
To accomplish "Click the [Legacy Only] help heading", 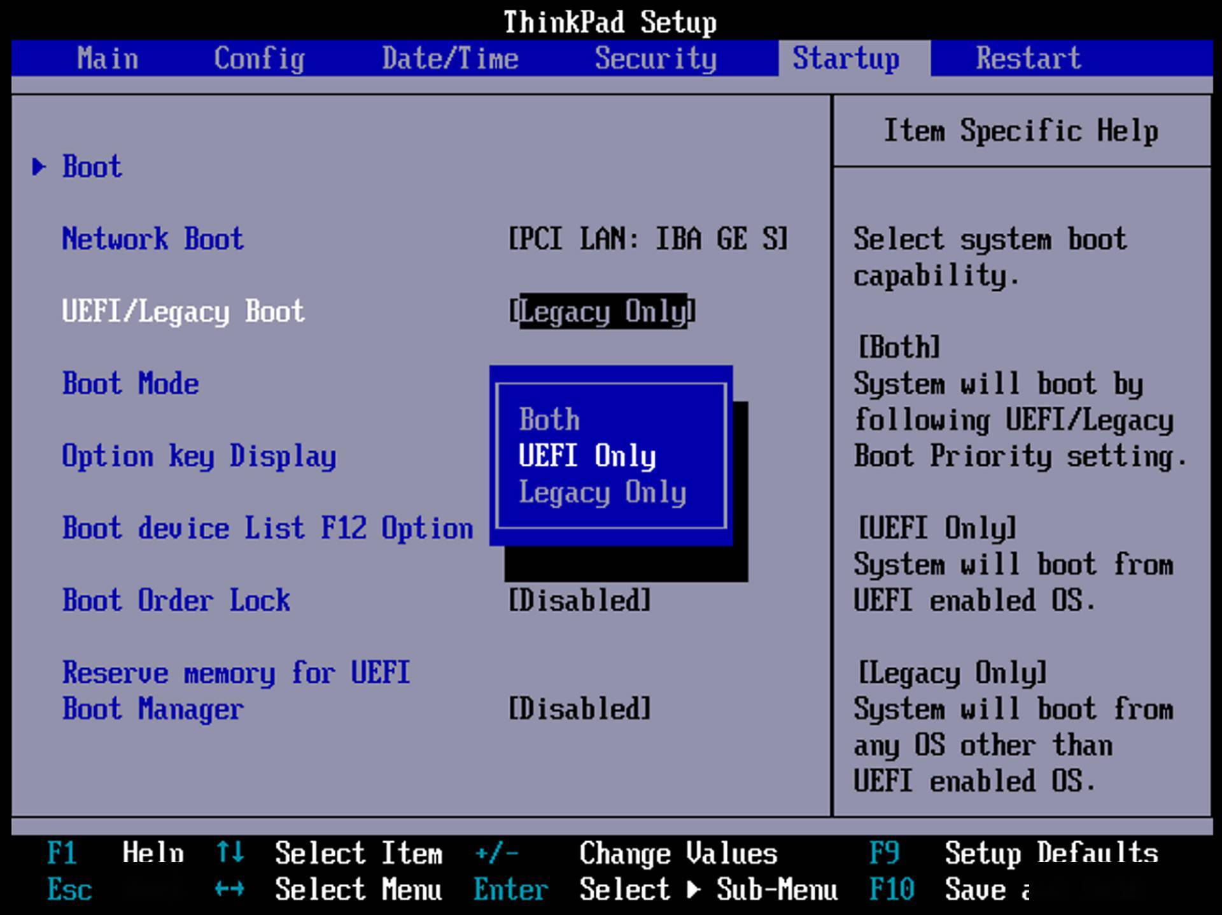I will [x=952, y=673].
